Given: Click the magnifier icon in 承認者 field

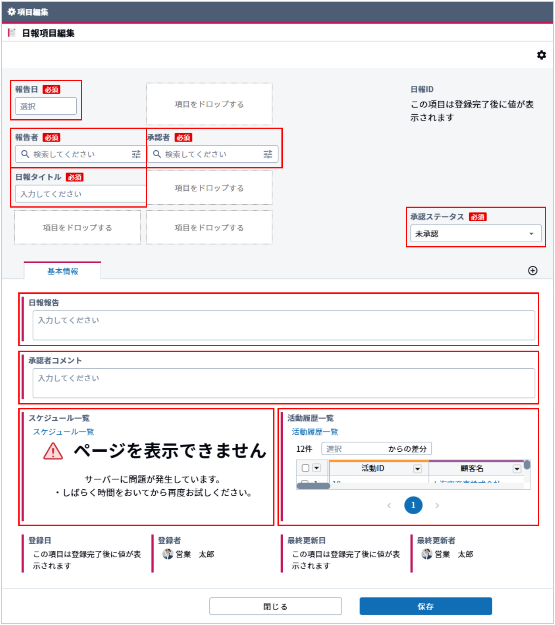Looking at the screenshot, I should click(x=157, y=154).
